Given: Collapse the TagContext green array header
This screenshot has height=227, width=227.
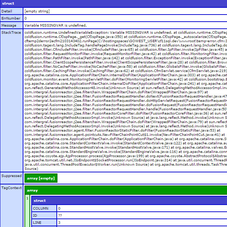Looking at the screenshot, I should pyautogui.click(x=126, y=190).
